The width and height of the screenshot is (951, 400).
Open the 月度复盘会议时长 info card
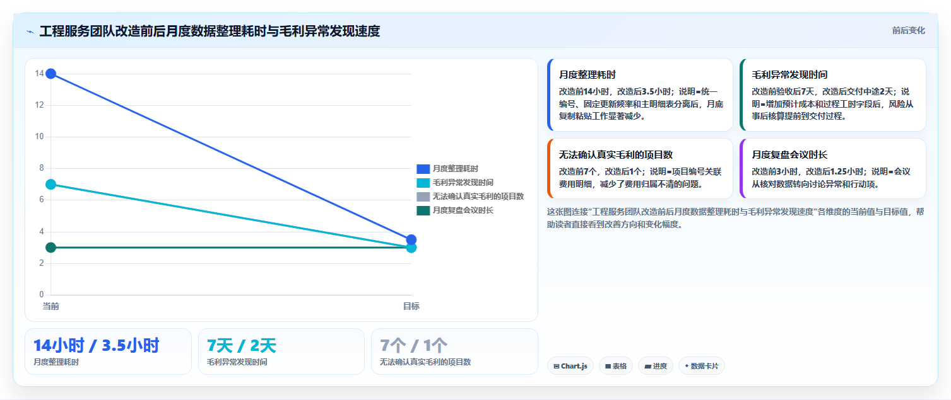pos(833,169)
